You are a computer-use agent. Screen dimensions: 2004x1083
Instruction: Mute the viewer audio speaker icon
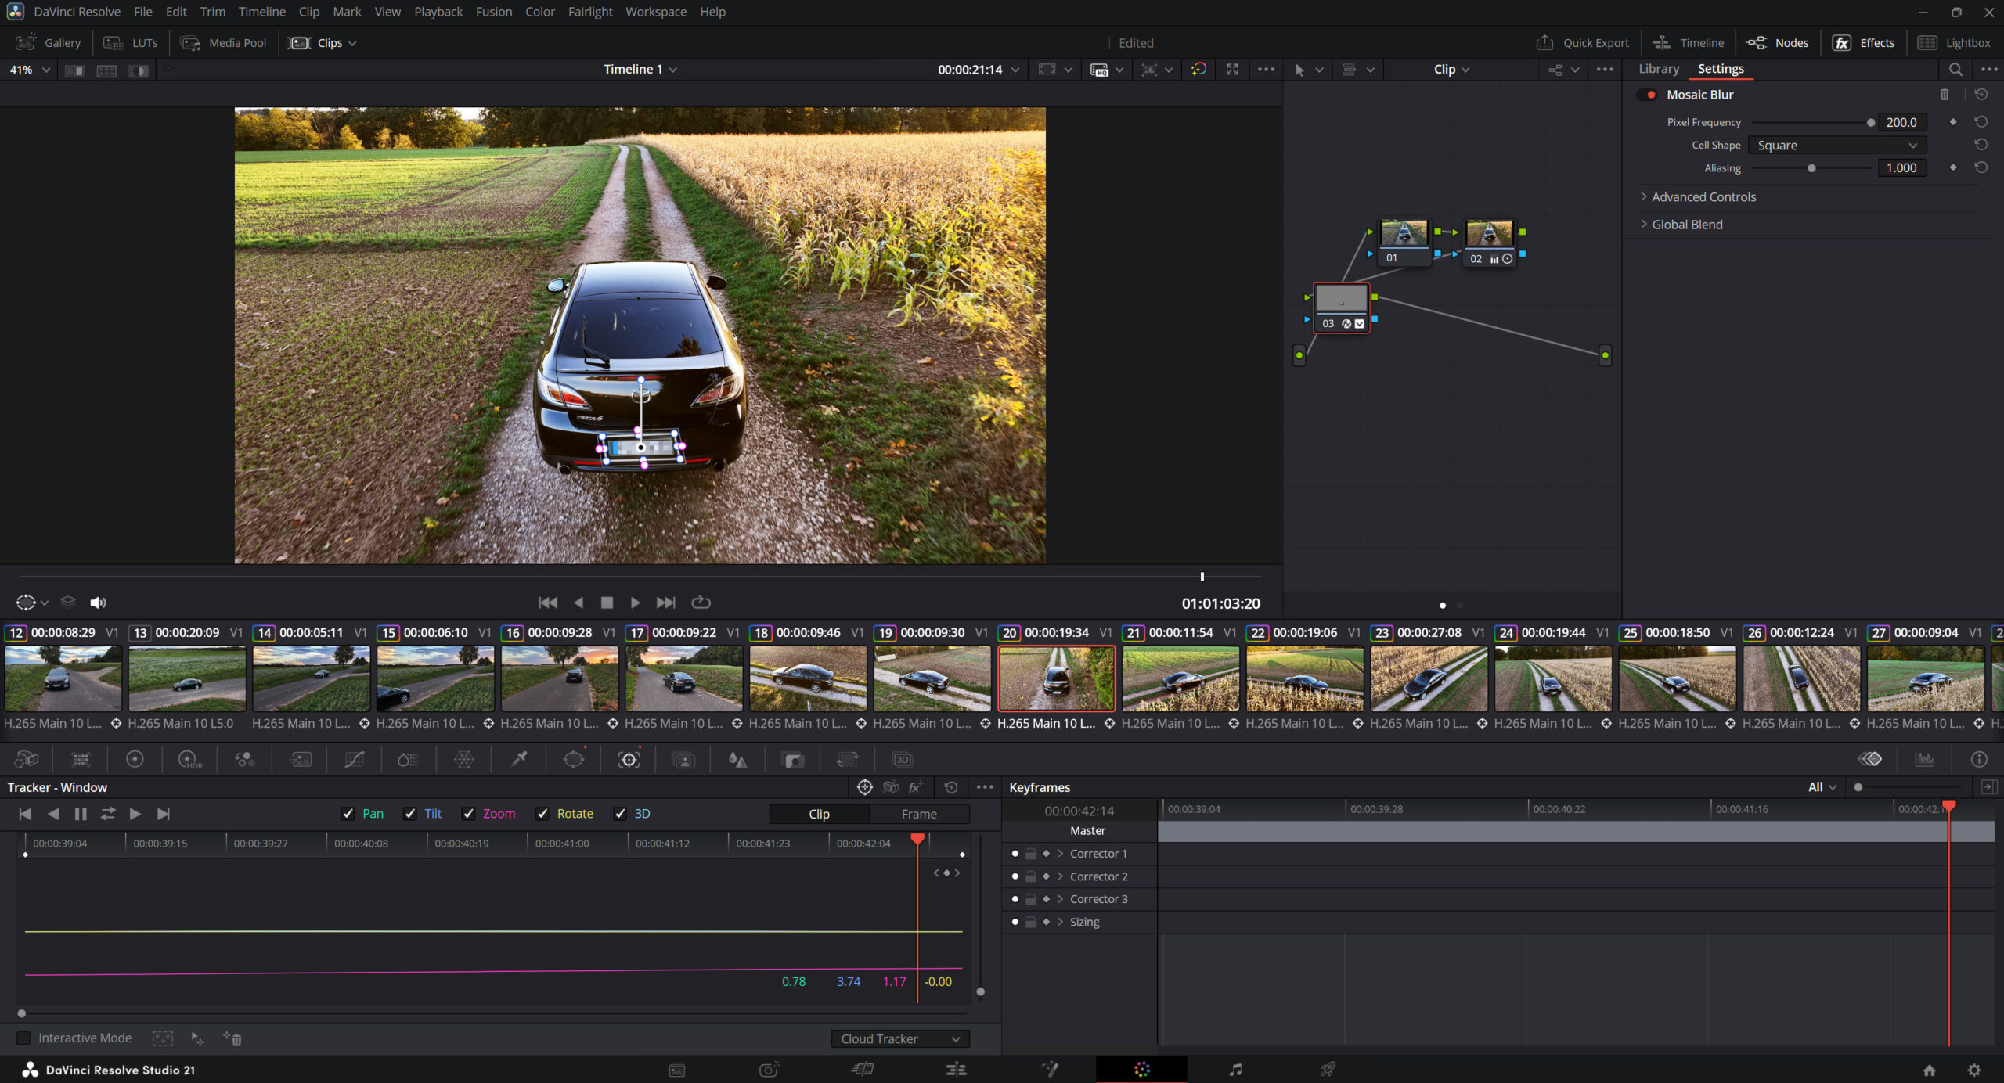pos(98,603)
